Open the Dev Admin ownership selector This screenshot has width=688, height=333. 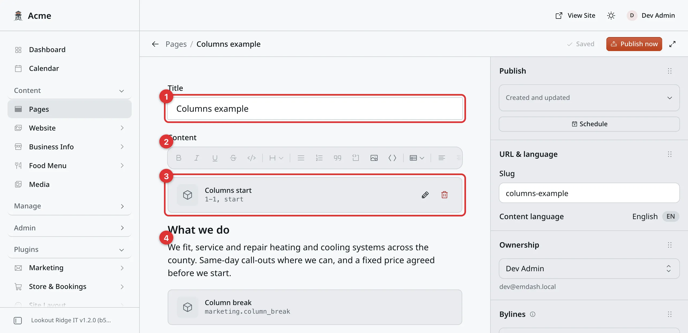tap(589, 269)
